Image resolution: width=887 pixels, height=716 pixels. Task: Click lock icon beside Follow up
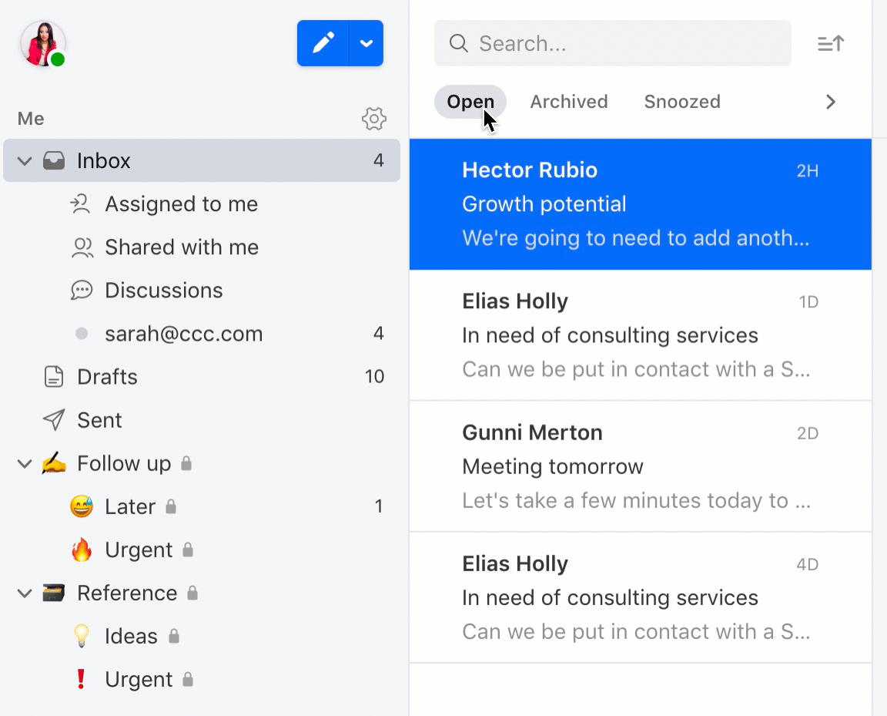pos(186,463)
